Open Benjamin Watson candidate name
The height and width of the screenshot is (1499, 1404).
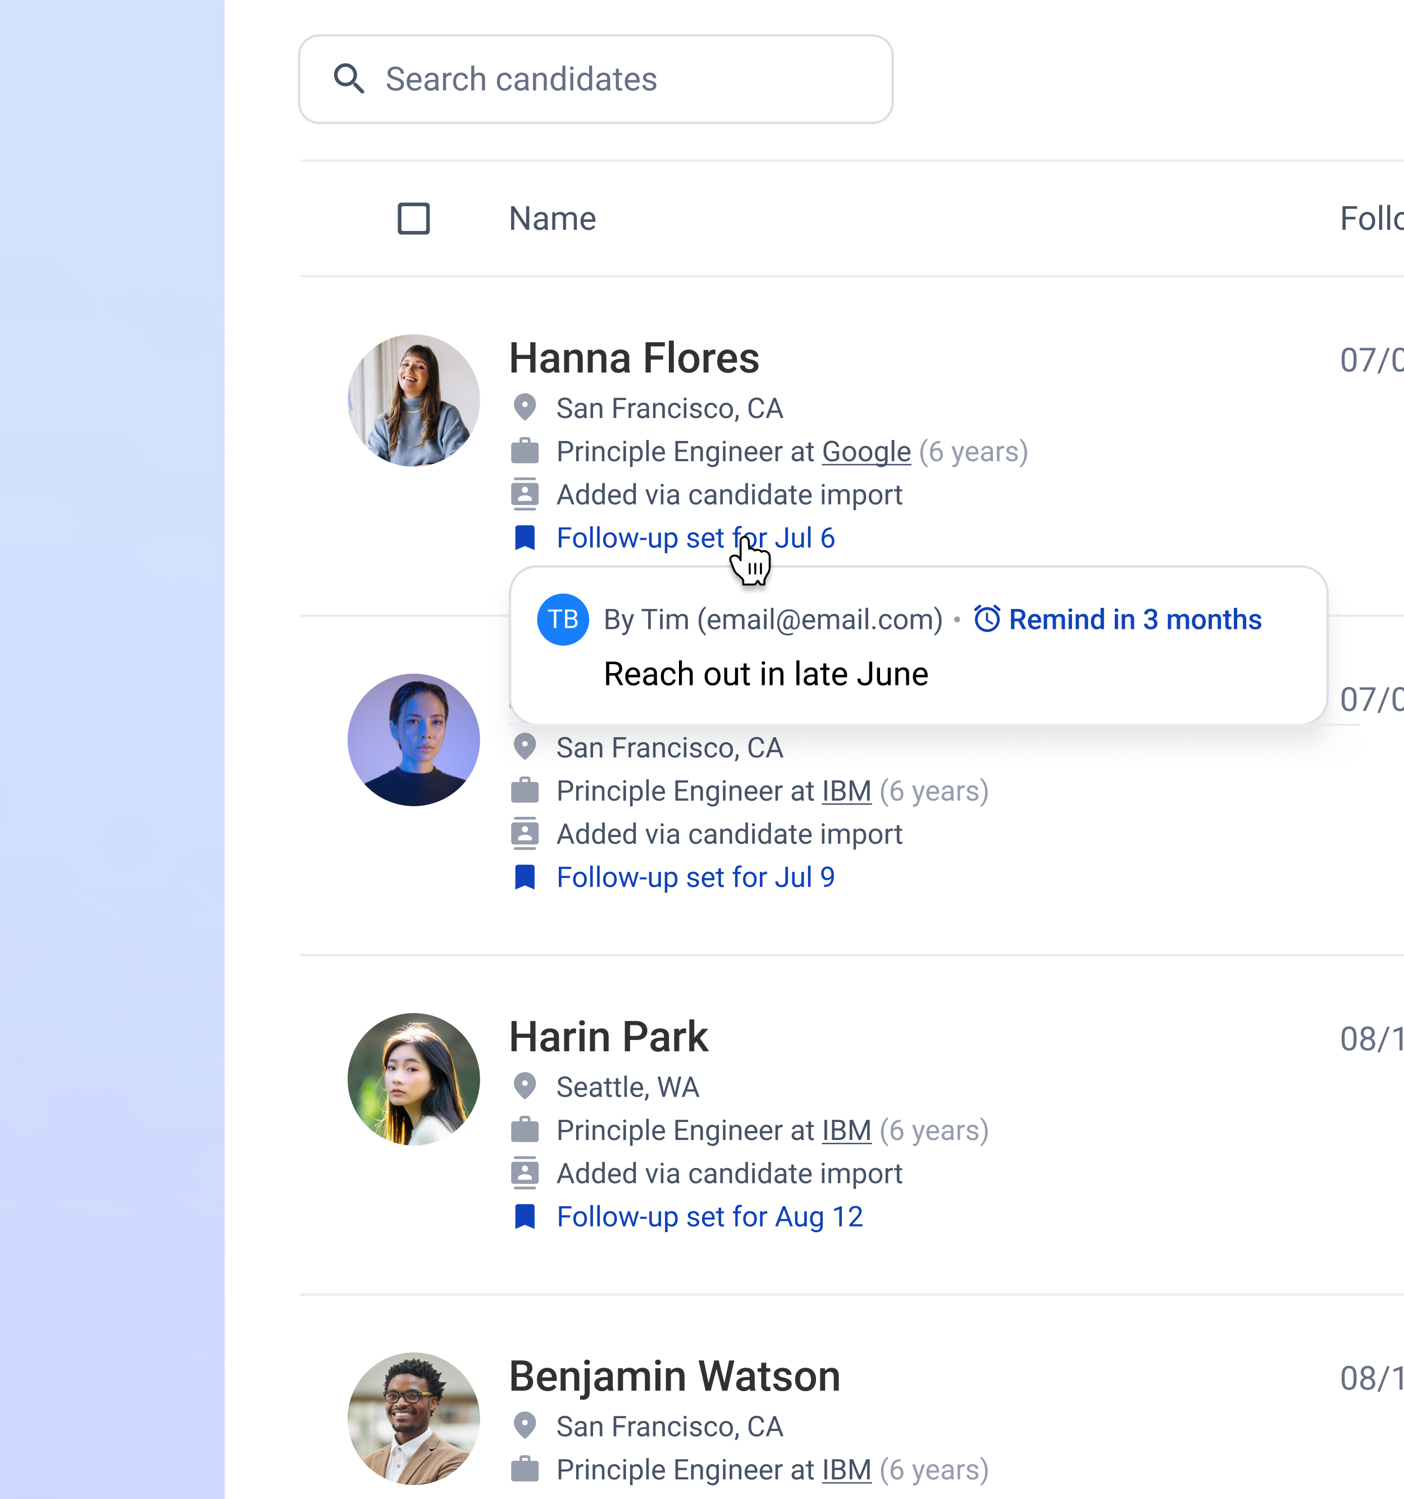pyautogui.click(x=674, y=1376)
